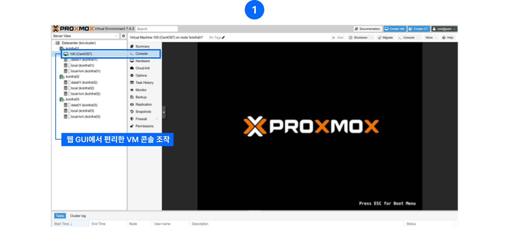Collapse the kcinfra03 node arrow
Image resolution: width=509 pixels, height=227 pixels.
58,100
